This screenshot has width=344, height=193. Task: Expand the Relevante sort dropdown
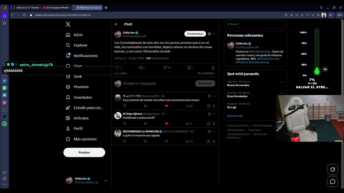coord(121,73)
